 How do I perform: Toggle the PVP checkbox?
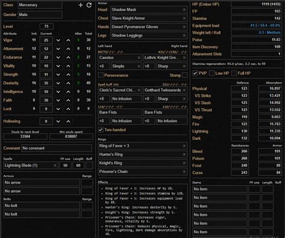click(x=195, y=73)
